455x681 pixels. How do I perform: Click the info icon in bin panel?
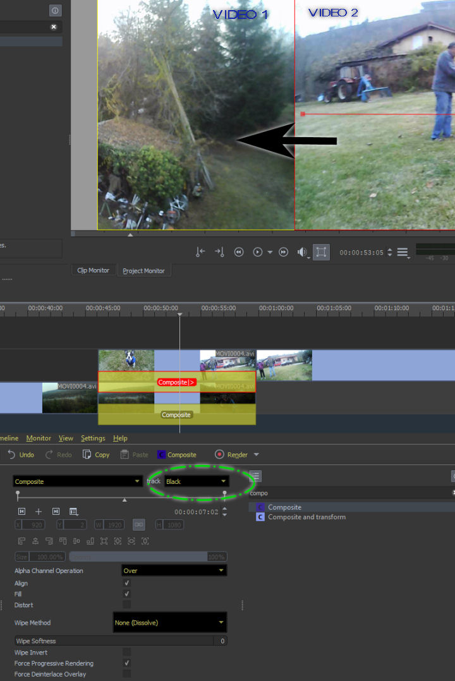(x=55, y=10)
